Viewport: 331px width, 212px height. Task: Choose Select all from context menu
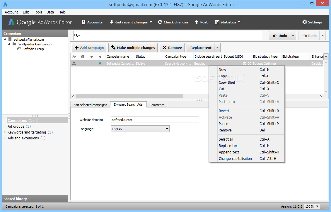247,139
